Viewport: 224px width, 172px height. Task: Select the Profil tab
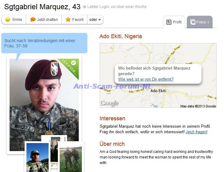(x=174, y=22)
